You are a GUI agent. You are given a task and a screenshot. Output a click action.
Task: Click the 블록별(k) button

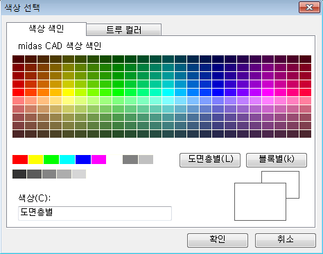277,160
